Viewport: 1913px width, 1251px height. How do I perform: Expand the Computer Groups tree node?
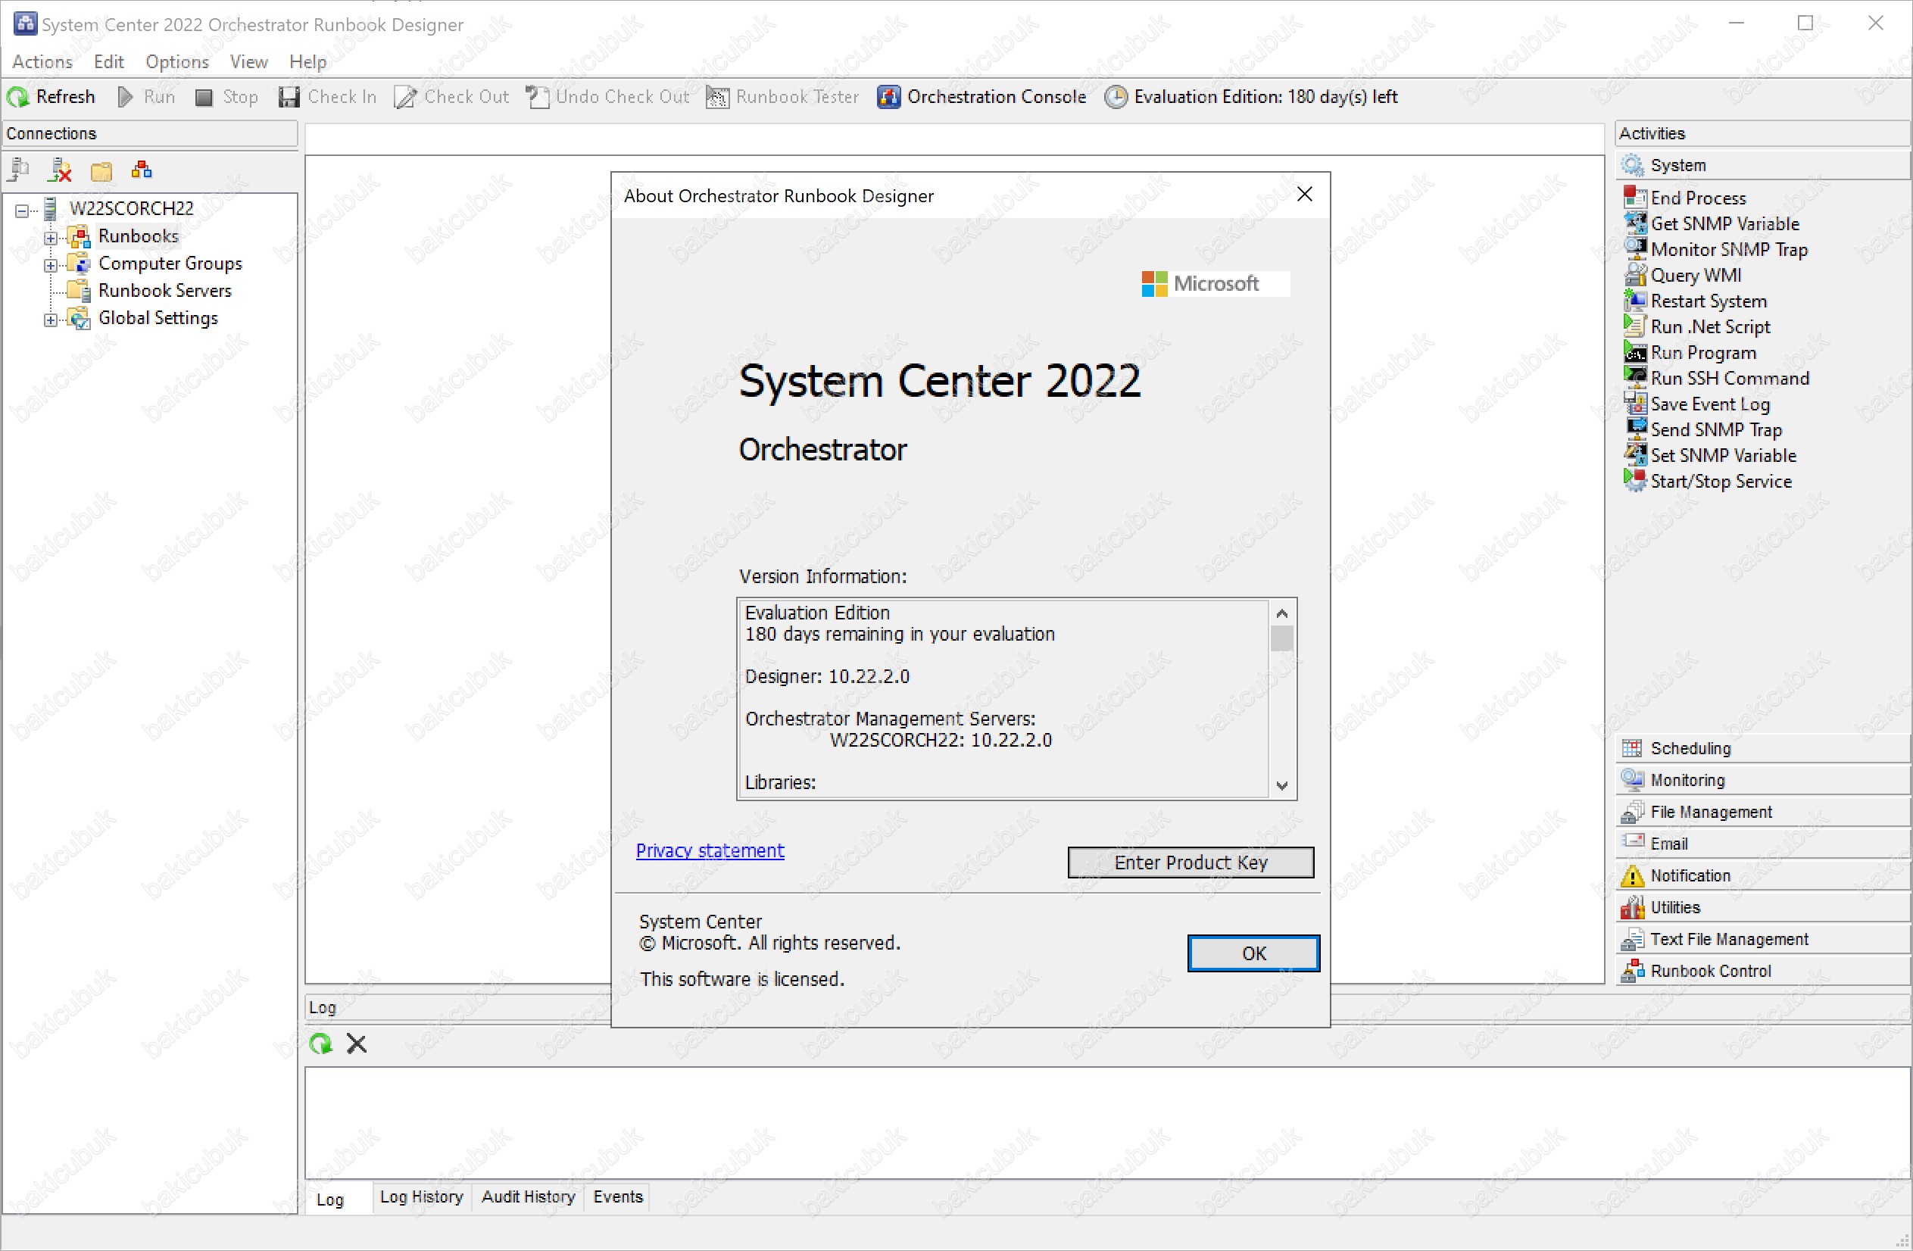pos(51,265)
